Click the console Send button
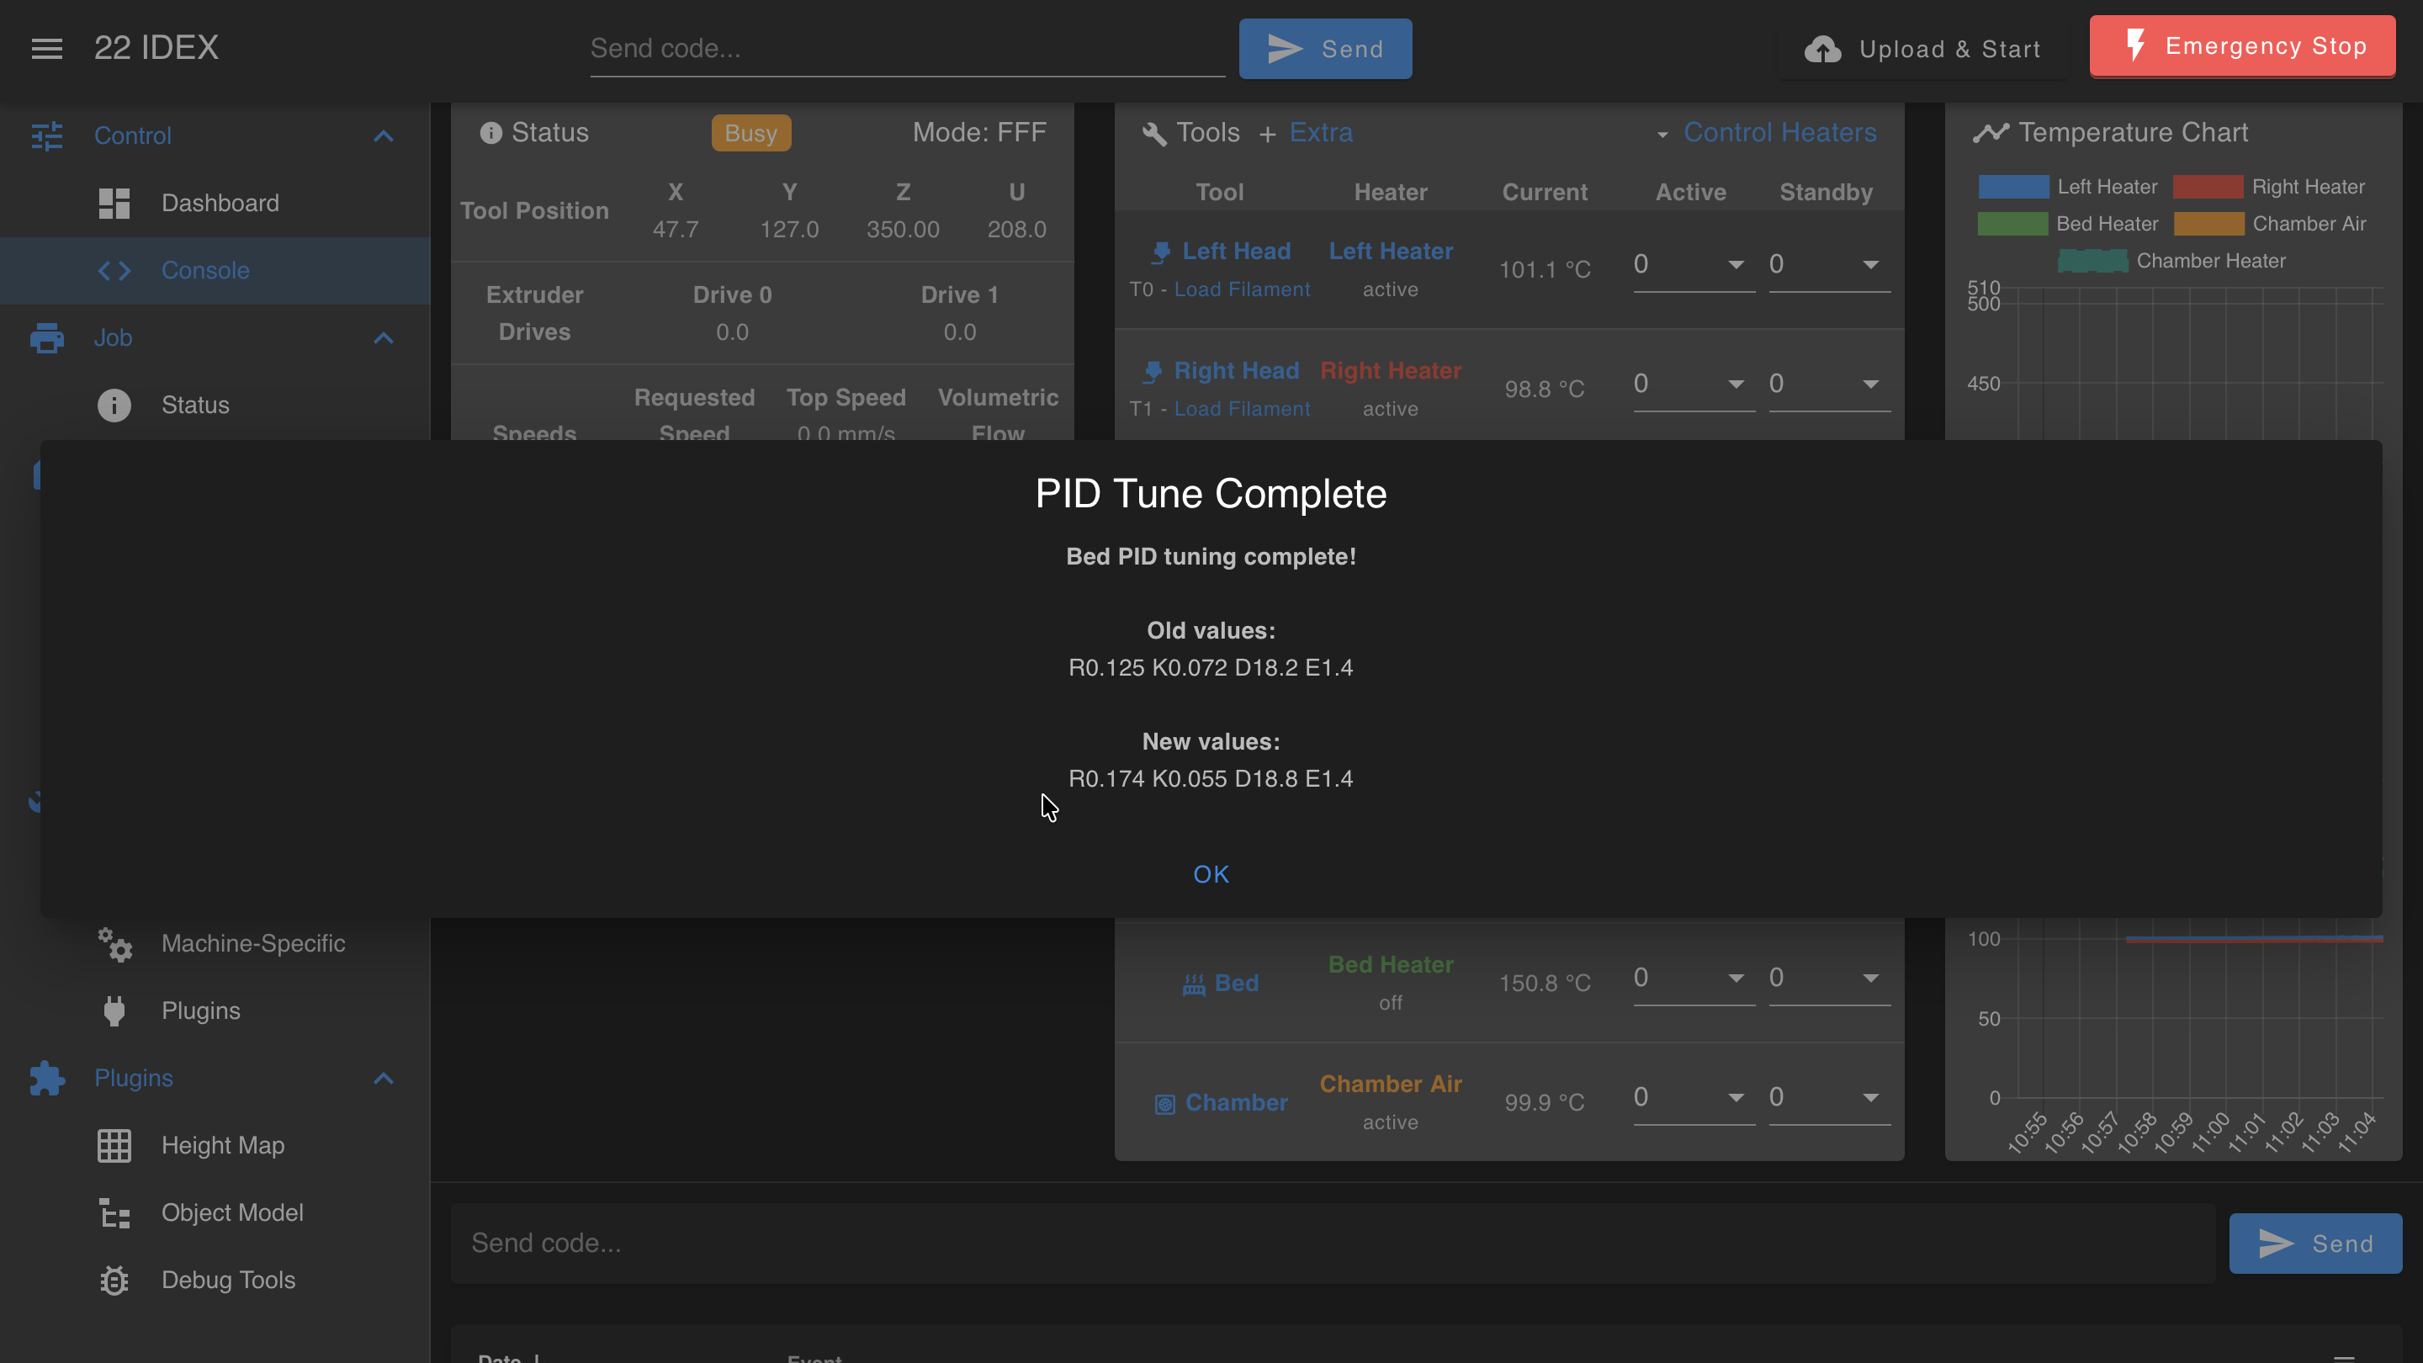Image resolution: width=2423 pixels, height=1363 pixels. coord(2314,1244)
